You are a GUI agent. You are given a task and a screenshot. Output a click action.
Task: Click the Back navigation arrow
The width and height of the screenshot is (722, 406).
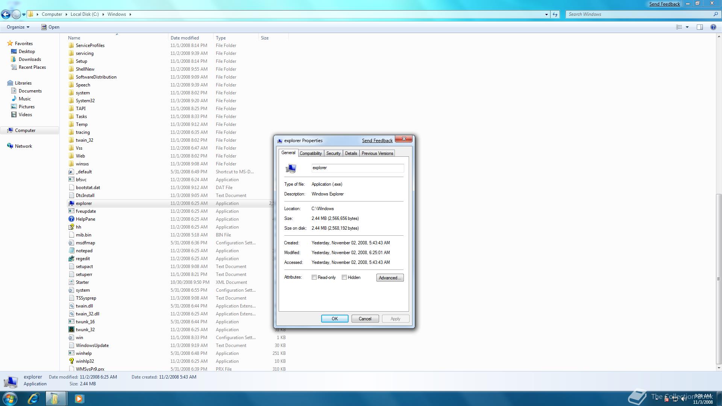pos(6,14)
